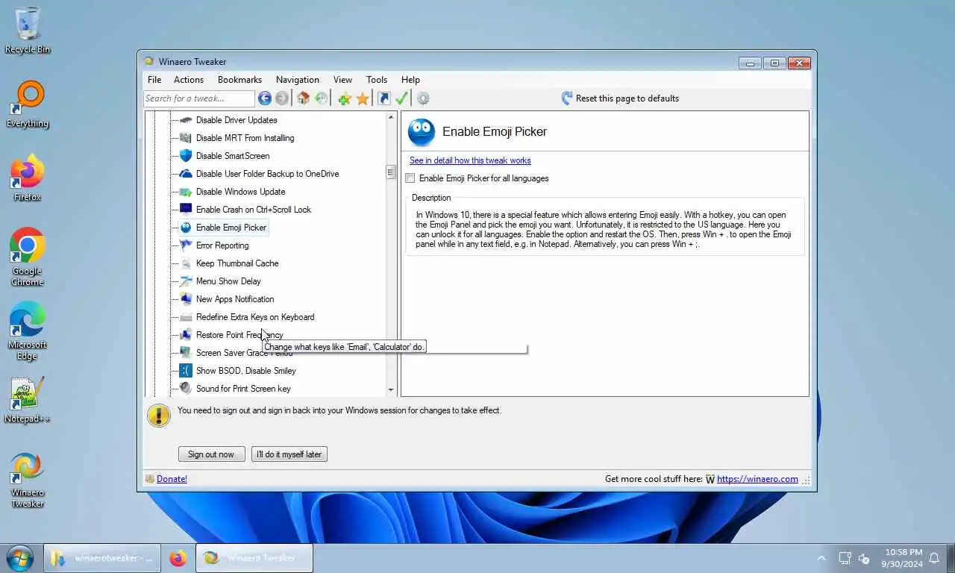The image size is (955, 573).
Task: Click the Disable Windows Update icon
Action: [186, 192]
